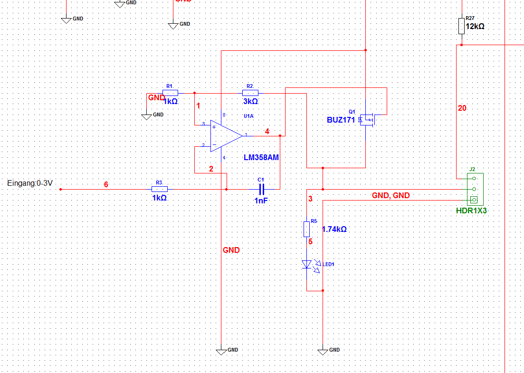
Task: Click net label '5' between R5 and LED1
Action: [310, 242]
